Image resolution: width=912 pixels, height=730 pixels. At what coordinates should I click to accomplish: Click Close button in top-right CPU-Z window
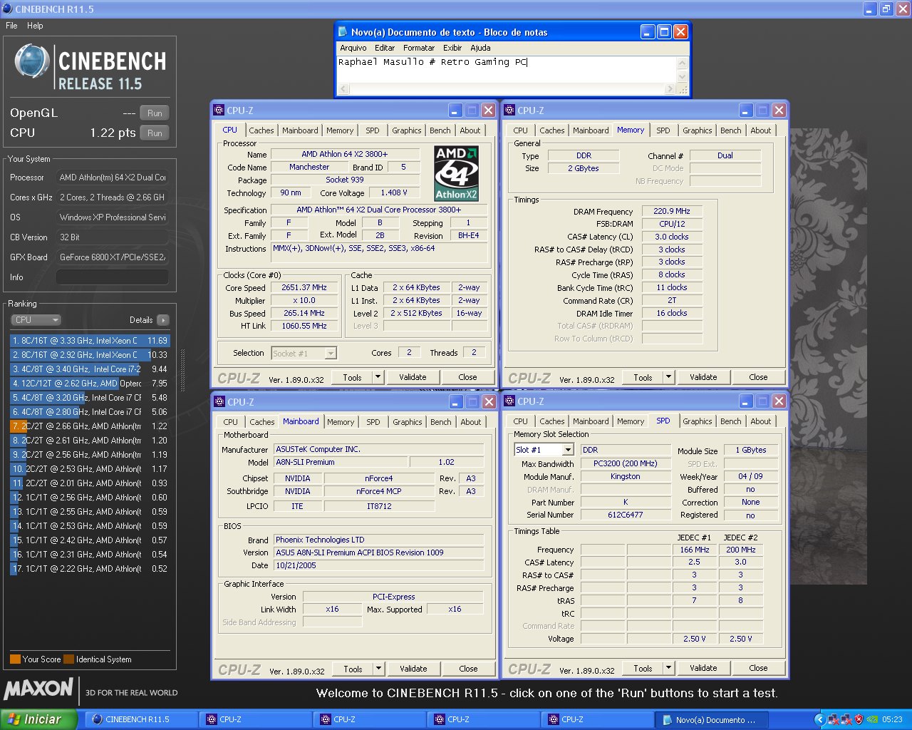(x=758, y=377)
